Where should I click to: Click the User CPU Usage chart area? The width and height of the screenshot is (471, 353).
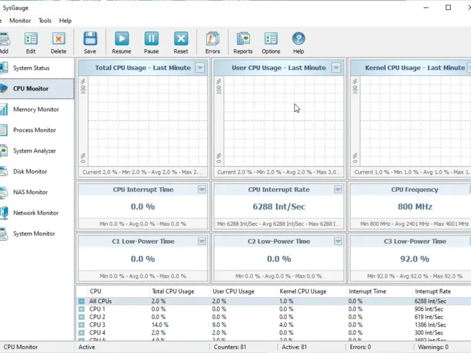(x=284, y=121)
